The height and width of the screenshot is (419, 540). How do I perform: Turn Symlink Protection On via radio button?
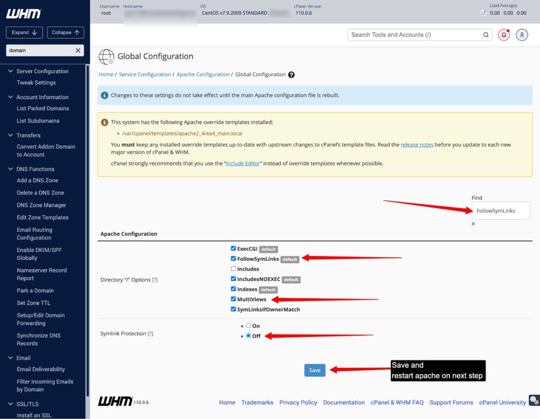[248, 326]
